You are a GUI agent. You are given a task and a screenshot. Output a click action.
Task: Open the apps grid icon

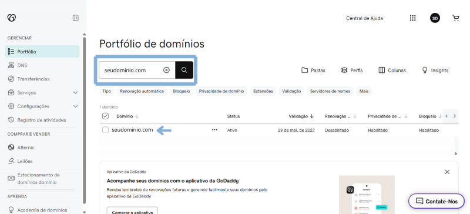click(x=413, y=18)
